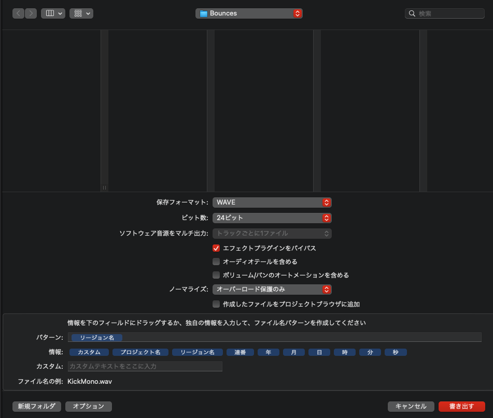The width and height of the screenshot is (493, 418).
Task: Open the ノーマライズ dropdown menu
Action: 272,290
